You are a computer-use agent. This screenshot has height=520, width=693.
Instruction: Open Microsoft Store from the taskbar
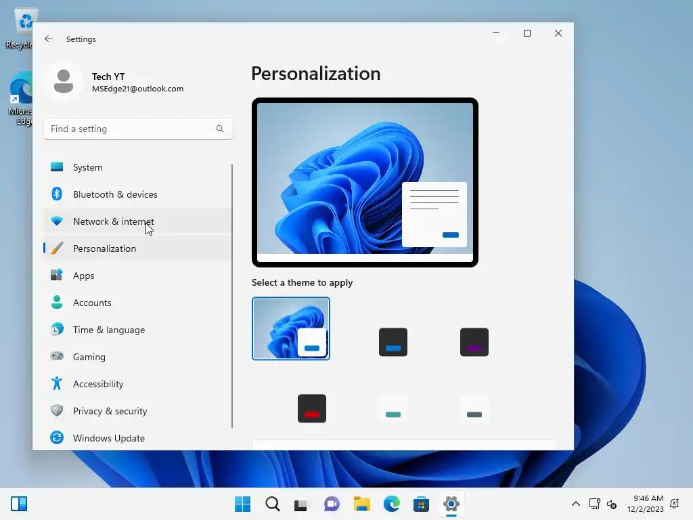click(421, 504)
